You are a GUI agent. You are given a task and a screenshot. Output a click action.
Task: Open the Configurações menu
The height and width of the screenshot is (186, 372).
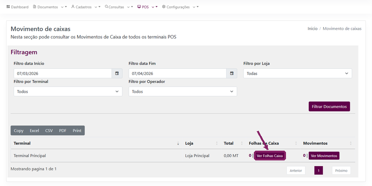click(x=180, y=7)
